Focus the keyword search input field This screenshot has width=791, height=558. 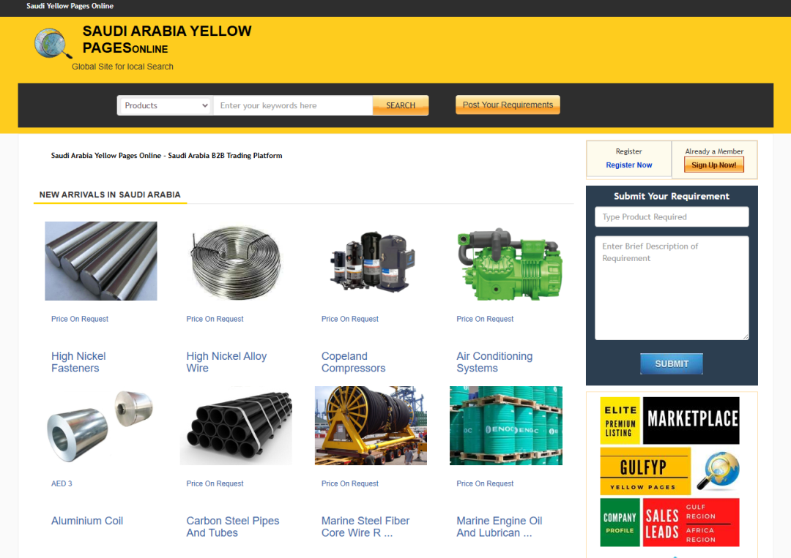293,106
